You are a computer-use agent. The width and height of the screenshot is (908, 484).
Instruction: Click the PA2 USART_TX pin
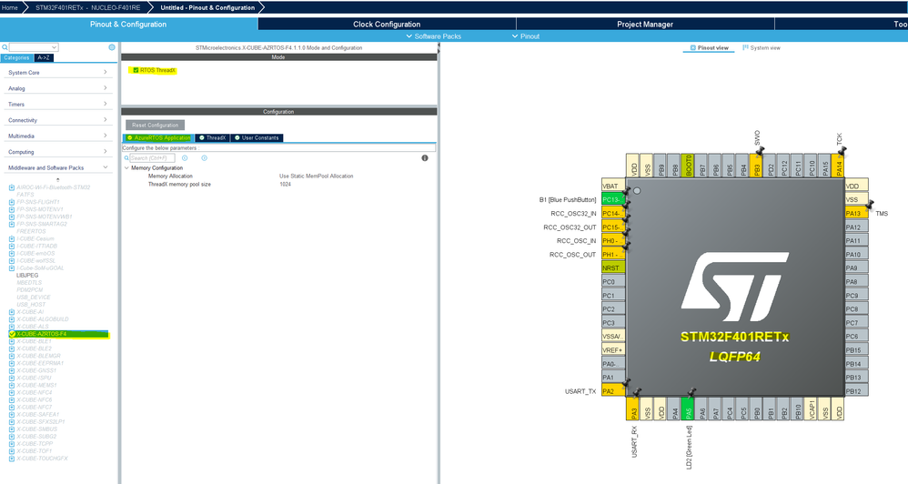click(x=613, y=391)
